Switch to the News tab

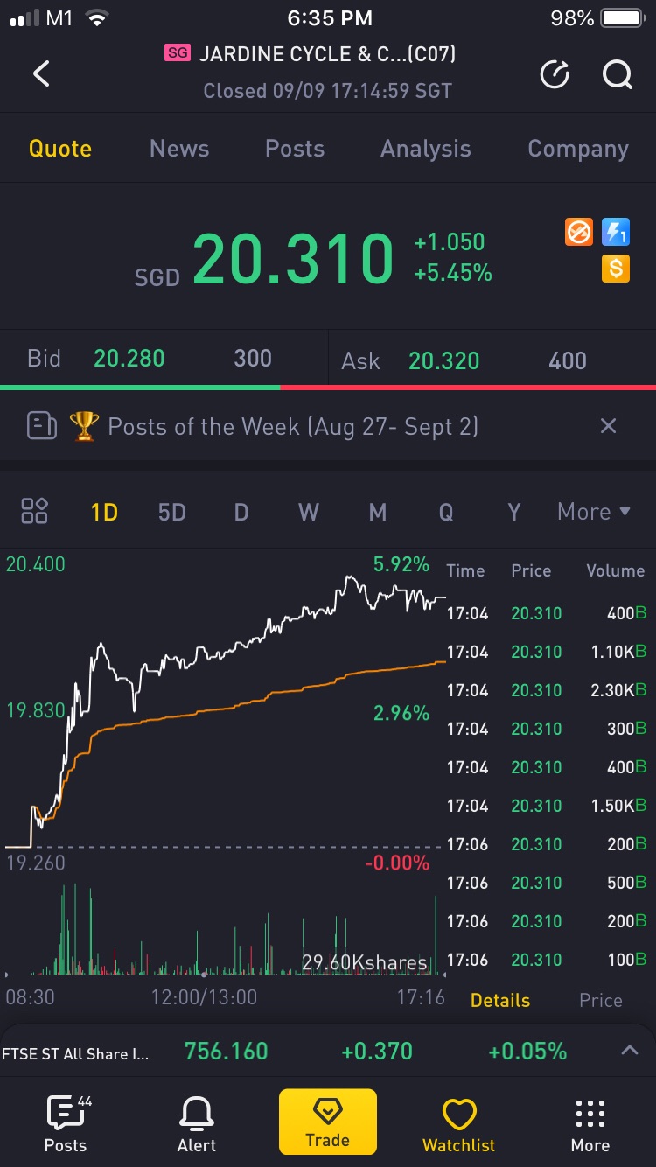point(179,149)
